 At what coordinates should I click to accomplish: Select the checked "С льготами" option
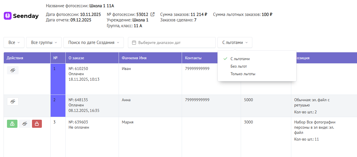click(240, 59)
